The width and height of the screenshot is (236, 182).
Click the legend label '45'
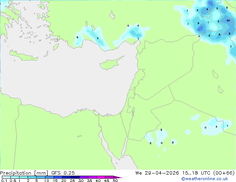[107, 181]
